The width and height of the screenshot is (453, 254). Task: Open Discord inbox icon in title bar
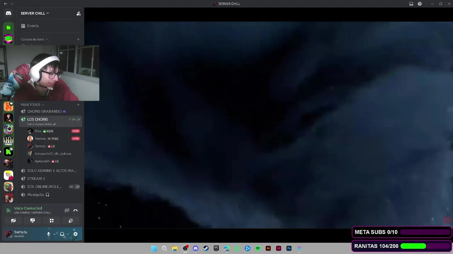[x=411, y=4]
